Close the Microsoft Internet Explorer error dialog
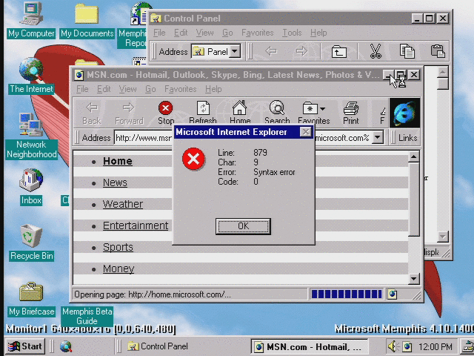Viewport: 474px width, 356px height. (x=306, y=132)
